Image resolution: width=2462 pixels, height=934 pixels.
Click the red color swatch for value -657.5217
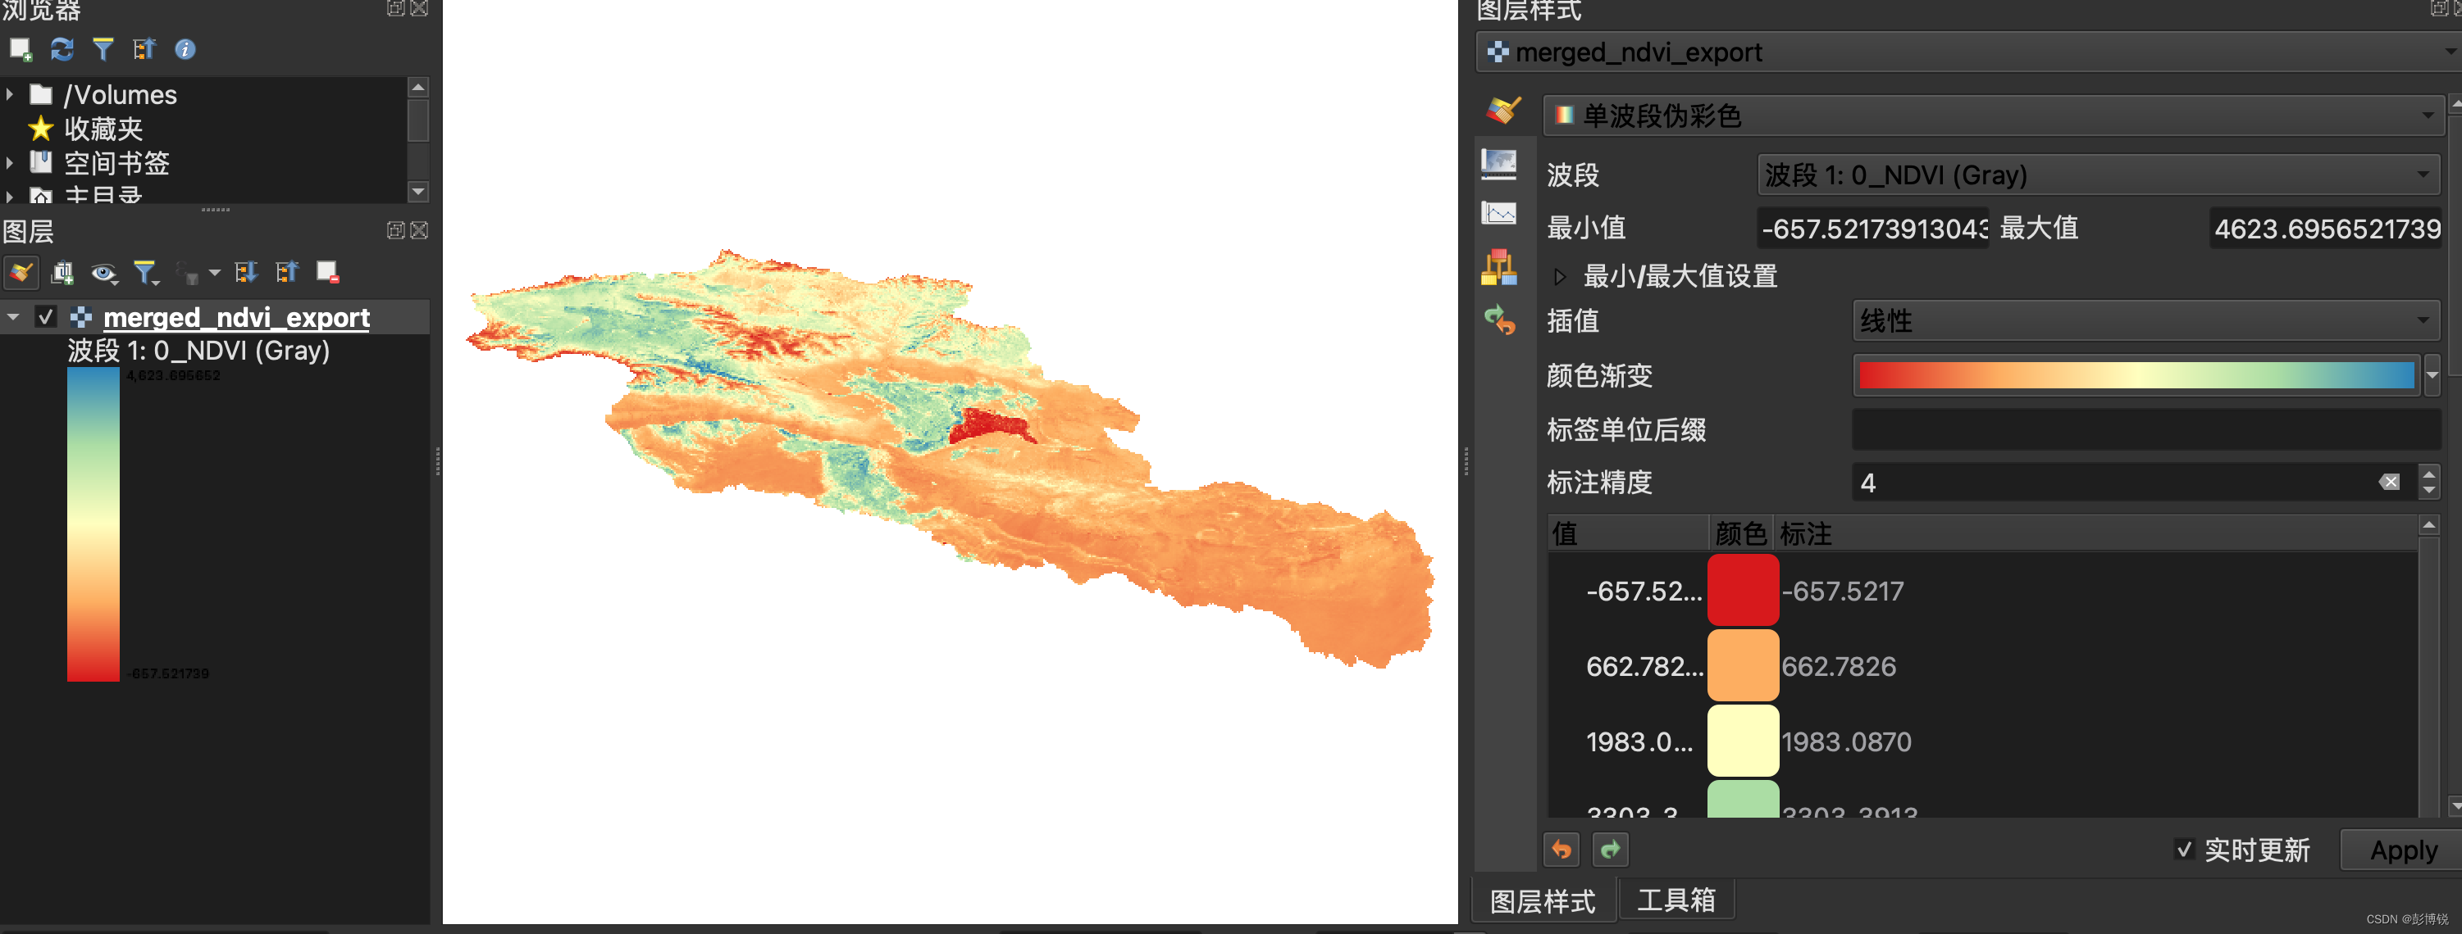tap(1742, 590)
